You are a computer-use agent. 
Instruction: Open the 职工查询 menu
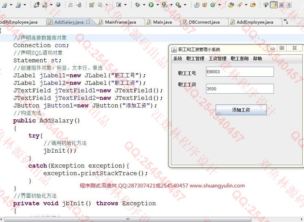240,59
